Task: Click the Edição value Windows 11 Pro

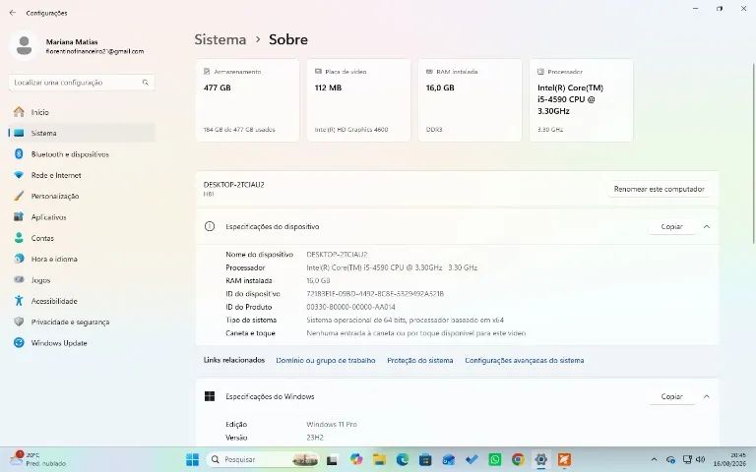Action: pyautogui.click(x=332, y=425)
